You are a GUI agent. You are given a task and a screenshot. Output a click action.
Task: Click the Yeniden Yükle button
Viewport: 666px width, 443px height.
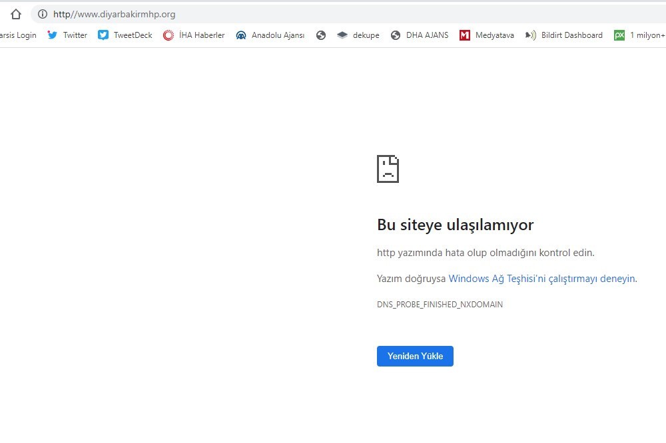[x=415, y=356]
